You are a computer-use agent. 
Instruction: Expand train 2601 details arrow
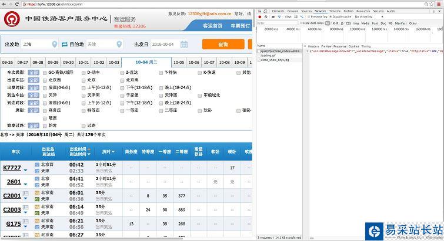tap(25, 184)
